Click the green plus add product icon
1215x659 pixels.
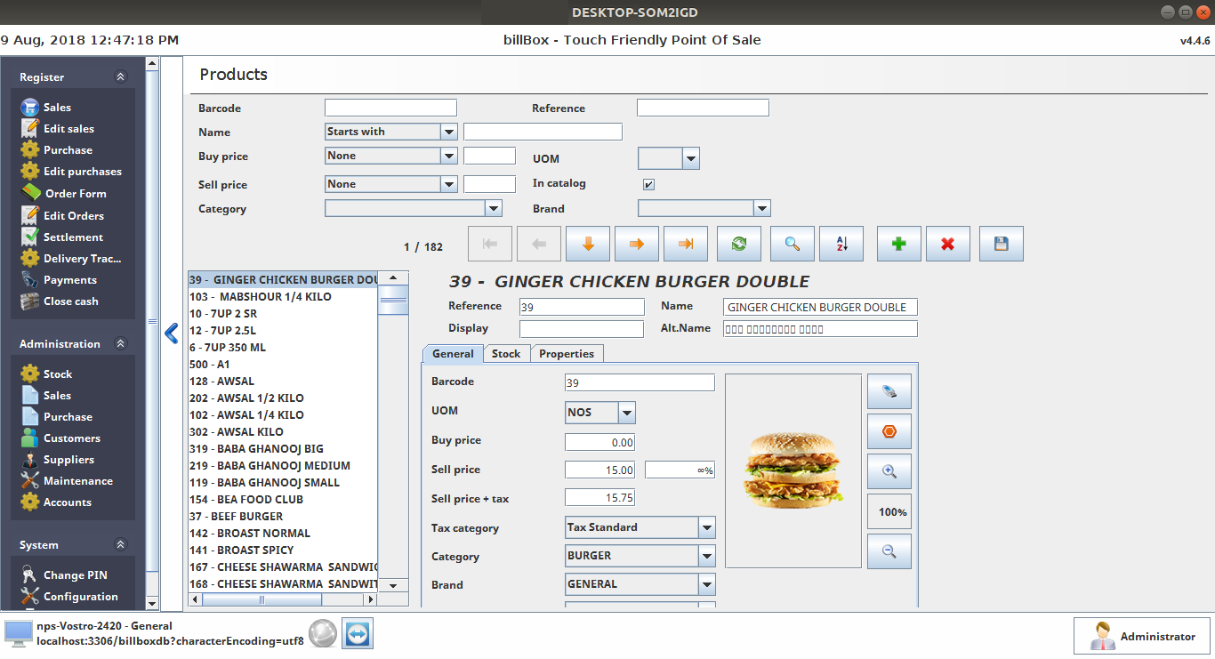(898, 244)
